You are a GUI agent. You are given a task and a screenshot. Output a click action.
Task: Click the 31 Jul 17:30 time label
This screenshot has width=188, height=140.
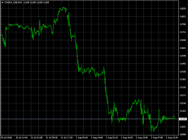pos(67,138)
